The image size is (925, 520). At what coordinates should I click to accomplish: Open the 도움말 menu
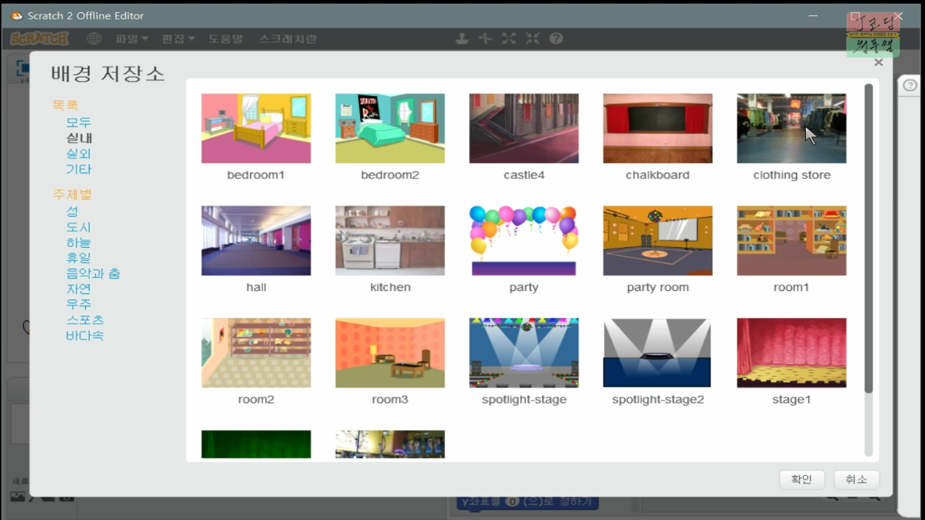click(226, 38)
